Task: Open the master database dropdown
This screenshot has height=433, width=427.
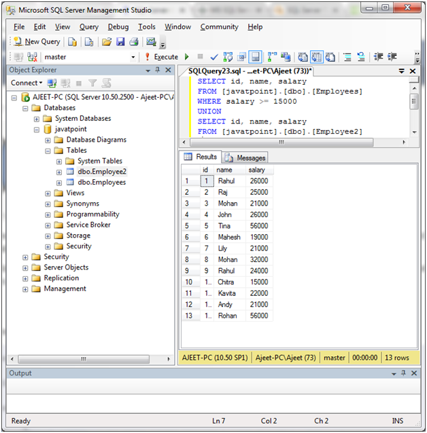Action: pyautogui.click(x=133, y=57)
